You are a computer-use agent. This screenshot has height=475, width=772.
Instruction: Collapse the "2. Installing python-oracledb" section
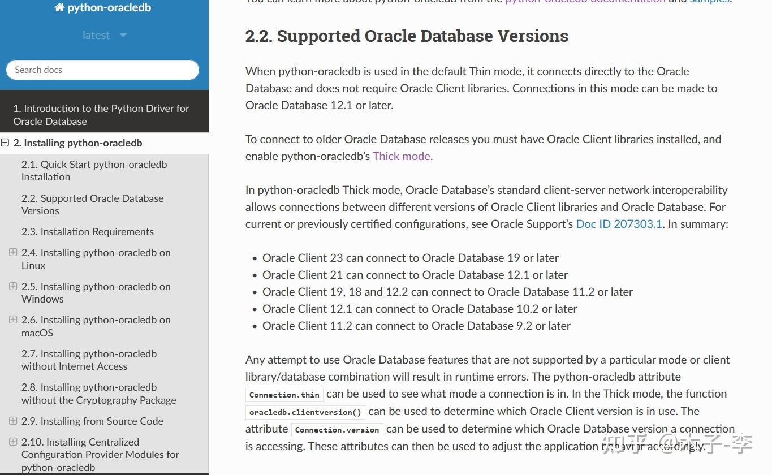(x=5, y=142)
